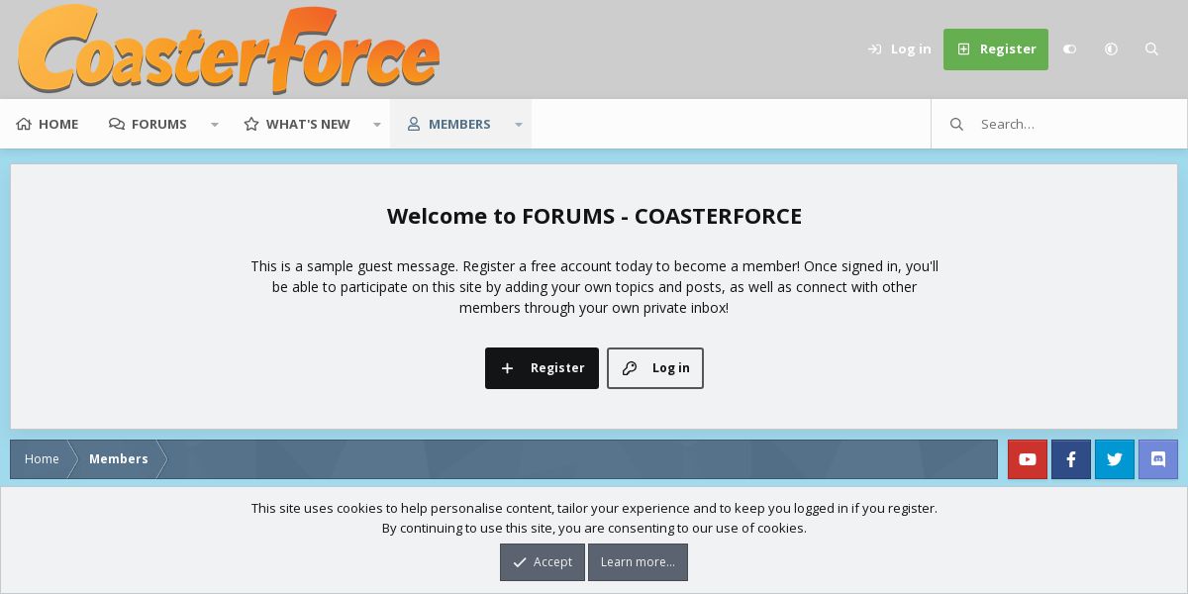The height and width of the screenshot is (594, 1188).
Task: Expand the What's New menu arrow
Action: tap(376, 124)
